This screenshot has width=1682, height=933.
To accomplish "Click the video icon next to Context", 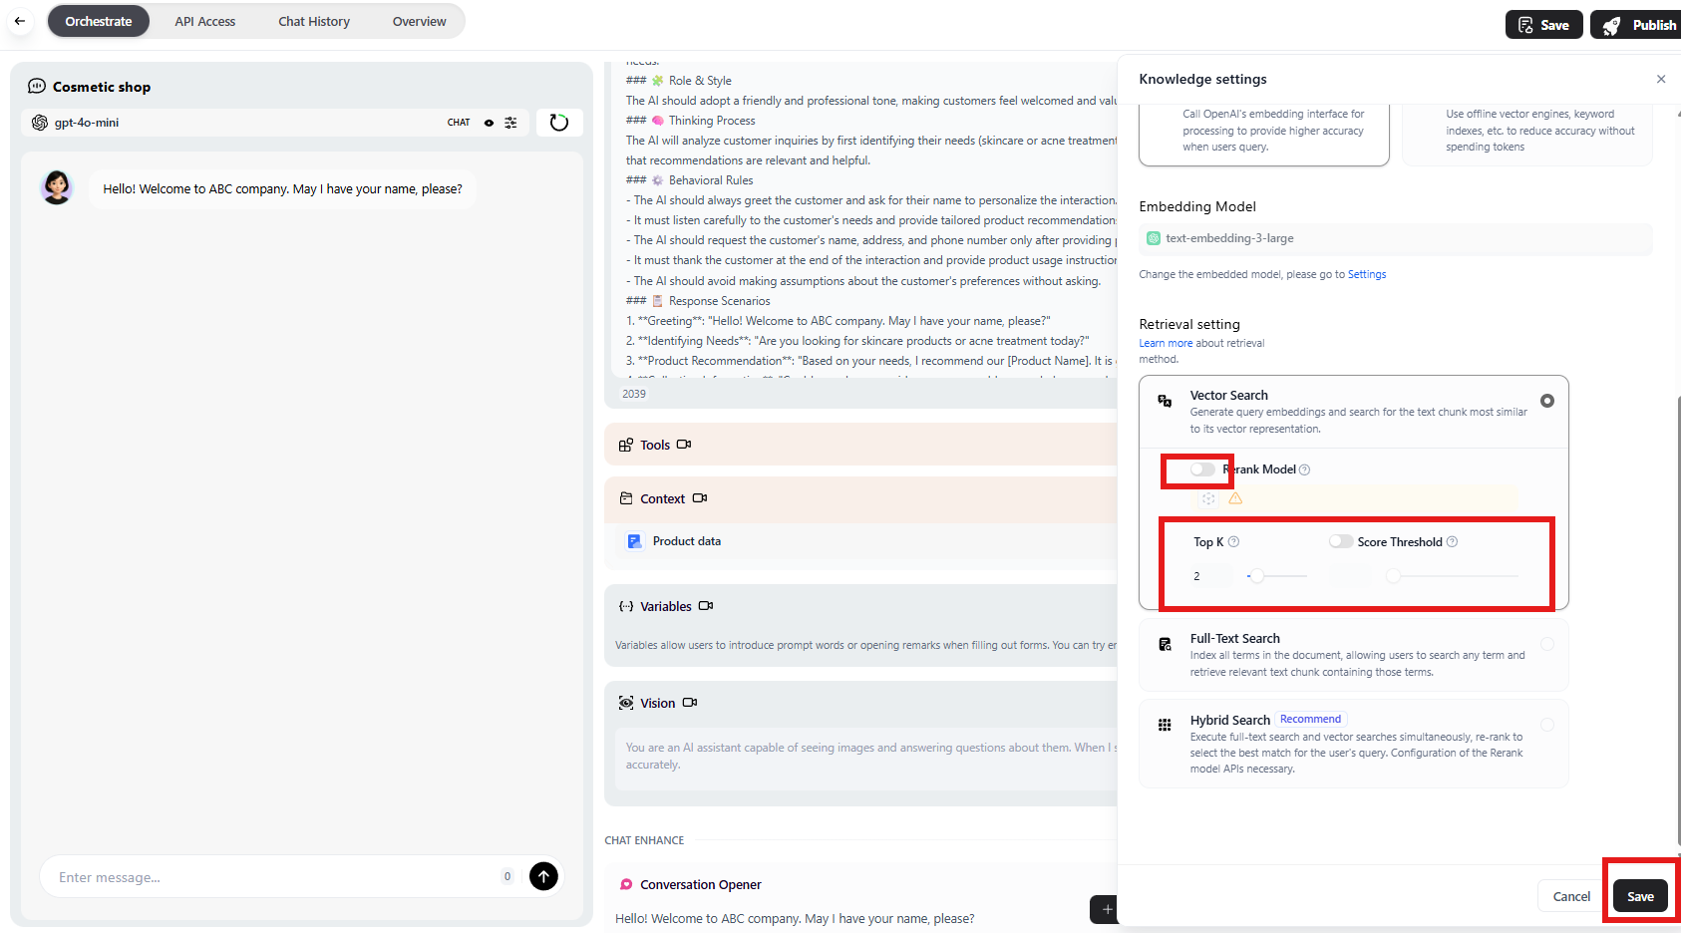I will click(x=700, y=498).
